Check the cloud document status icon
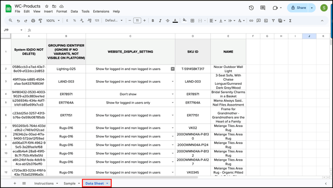The image size is (333, 188). (61, 6)
